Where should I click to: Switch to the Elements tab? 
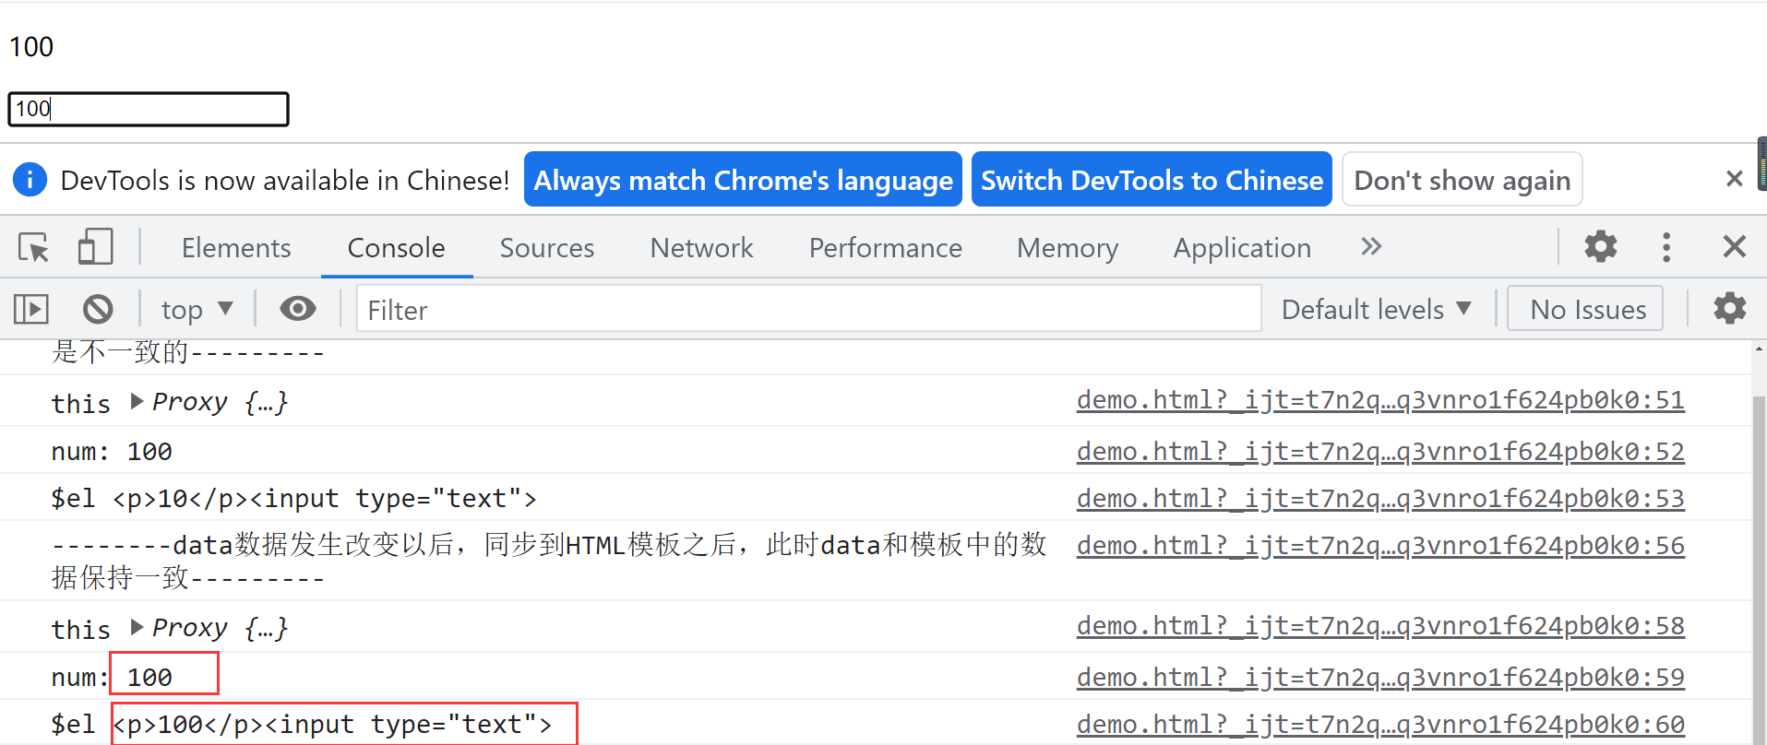tap(236, 247)
